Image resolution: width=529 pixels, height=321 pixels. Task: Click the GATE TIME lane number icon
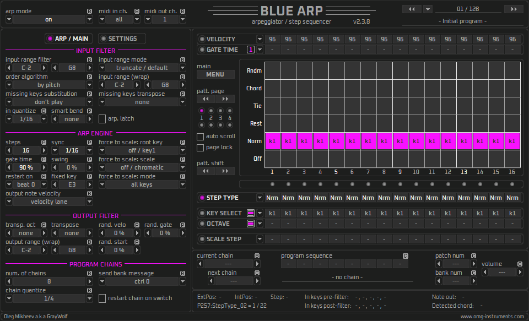point(251,50)
